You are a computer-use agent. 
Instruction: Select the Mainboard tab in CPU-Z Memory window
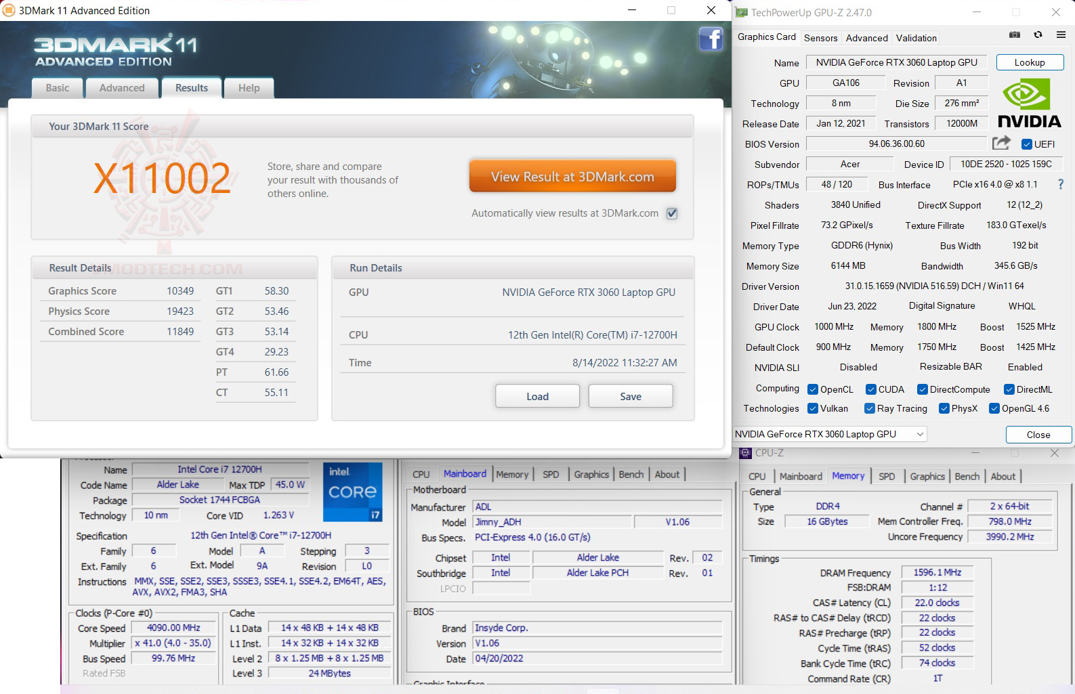pyautogui.click(x=801, y=477)
